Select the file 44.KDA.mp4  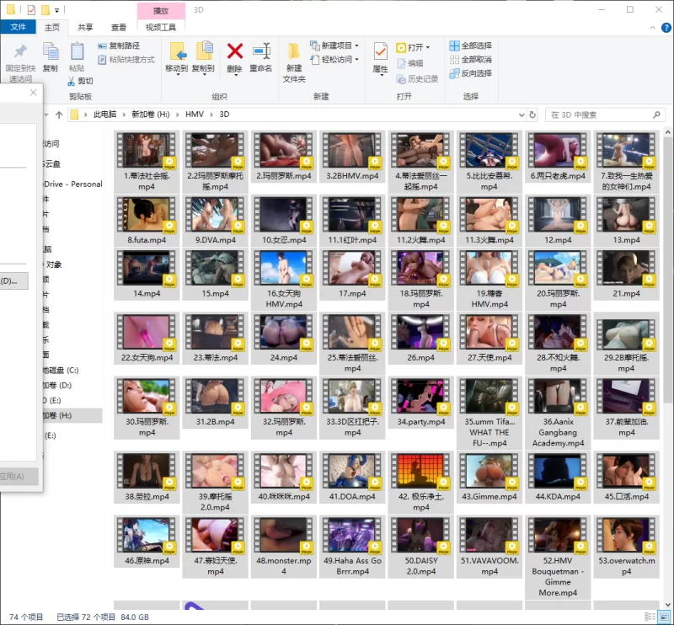(x=558, y=477)
